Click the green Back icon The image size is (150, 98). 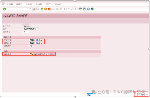pos(42,9)
